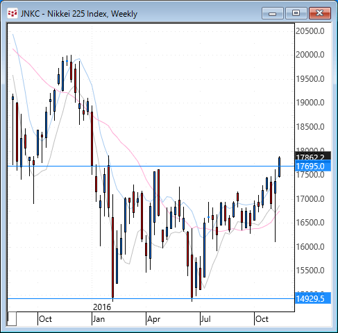Screen dimensions: 338x333
Task: Click the JNKC chart window icon
Action: tap(12, 13)
